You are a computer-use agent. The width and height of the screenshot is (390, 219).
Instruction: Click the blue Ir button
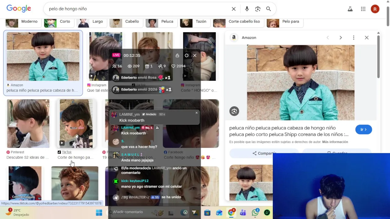point(363,130)
